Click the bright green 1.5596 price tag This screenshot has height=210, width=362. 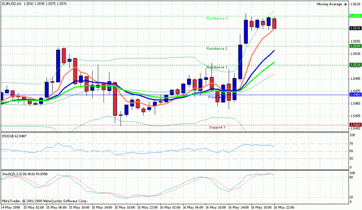pyautogui.click(x=356, y=16)
